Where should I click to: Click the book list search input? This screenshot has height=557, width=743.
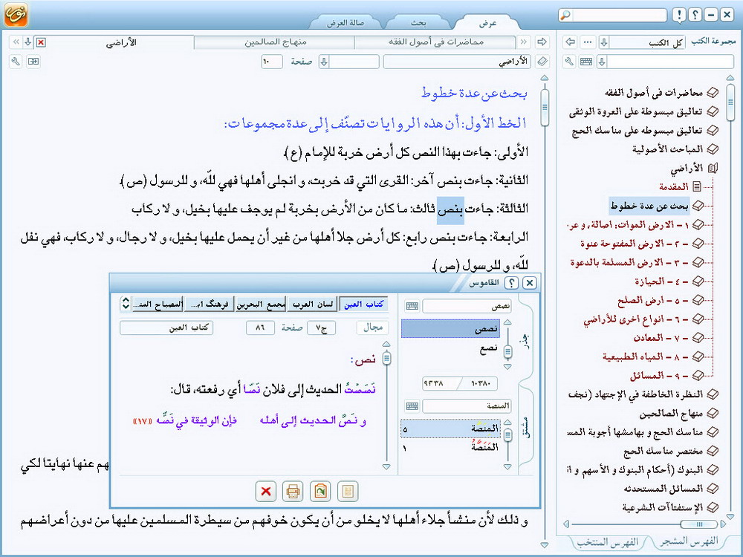point(670,62)
